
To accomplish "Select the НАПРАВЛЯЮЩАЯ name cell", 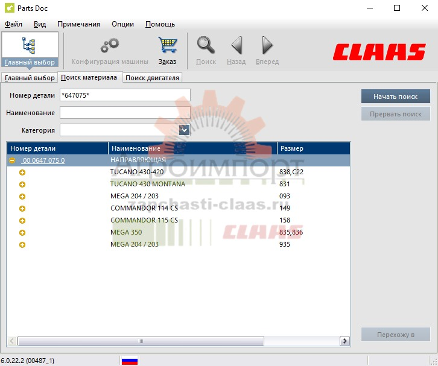I will (x=138, y=160).
